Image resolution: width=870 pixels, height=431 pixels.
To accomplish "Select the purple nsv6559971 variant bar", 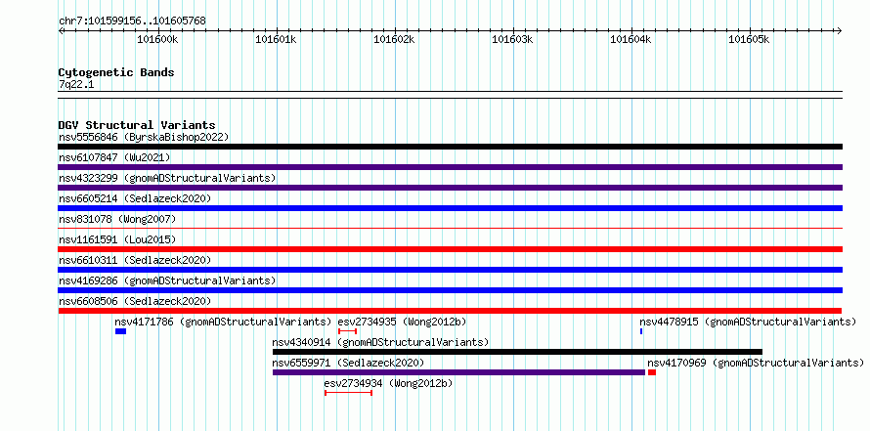I will click(458, 372).
